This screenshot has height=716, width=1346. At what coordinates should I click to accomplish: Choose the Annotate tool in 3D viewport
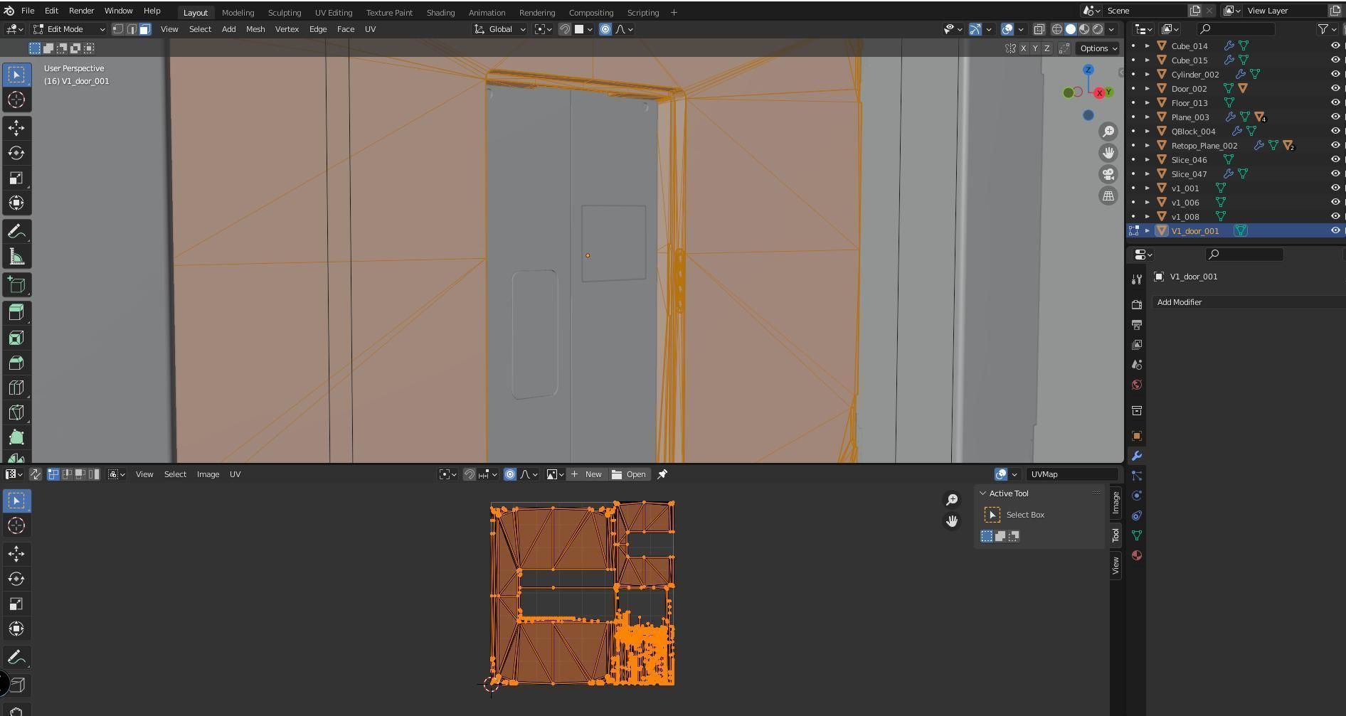pyautogui.click(x=16, y=232)
